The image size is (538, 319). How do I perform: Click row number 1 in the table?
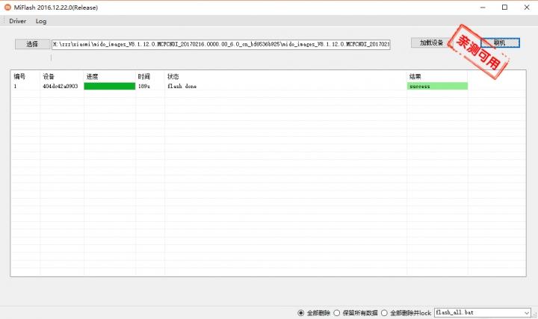tap(15, 86)
